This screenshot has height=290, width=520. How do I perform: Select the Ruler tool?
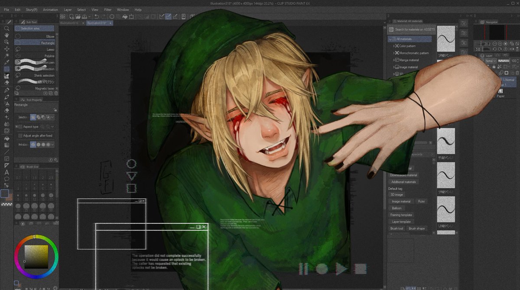(x=6, y=165)
